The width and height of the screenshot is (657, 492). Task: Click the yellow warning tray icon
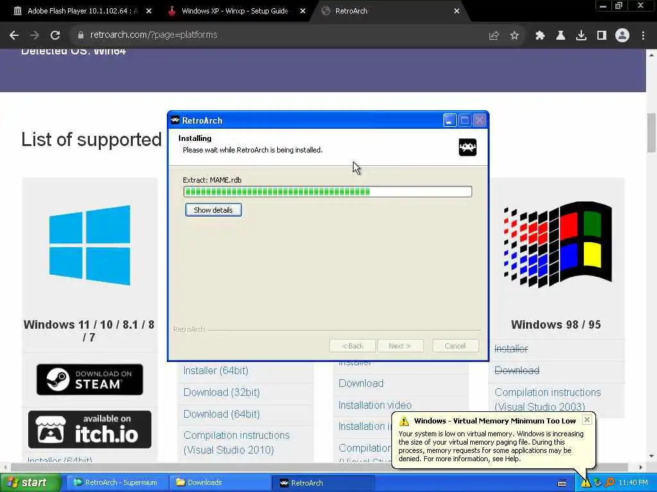pyautogui.click(x=585, y=482)
